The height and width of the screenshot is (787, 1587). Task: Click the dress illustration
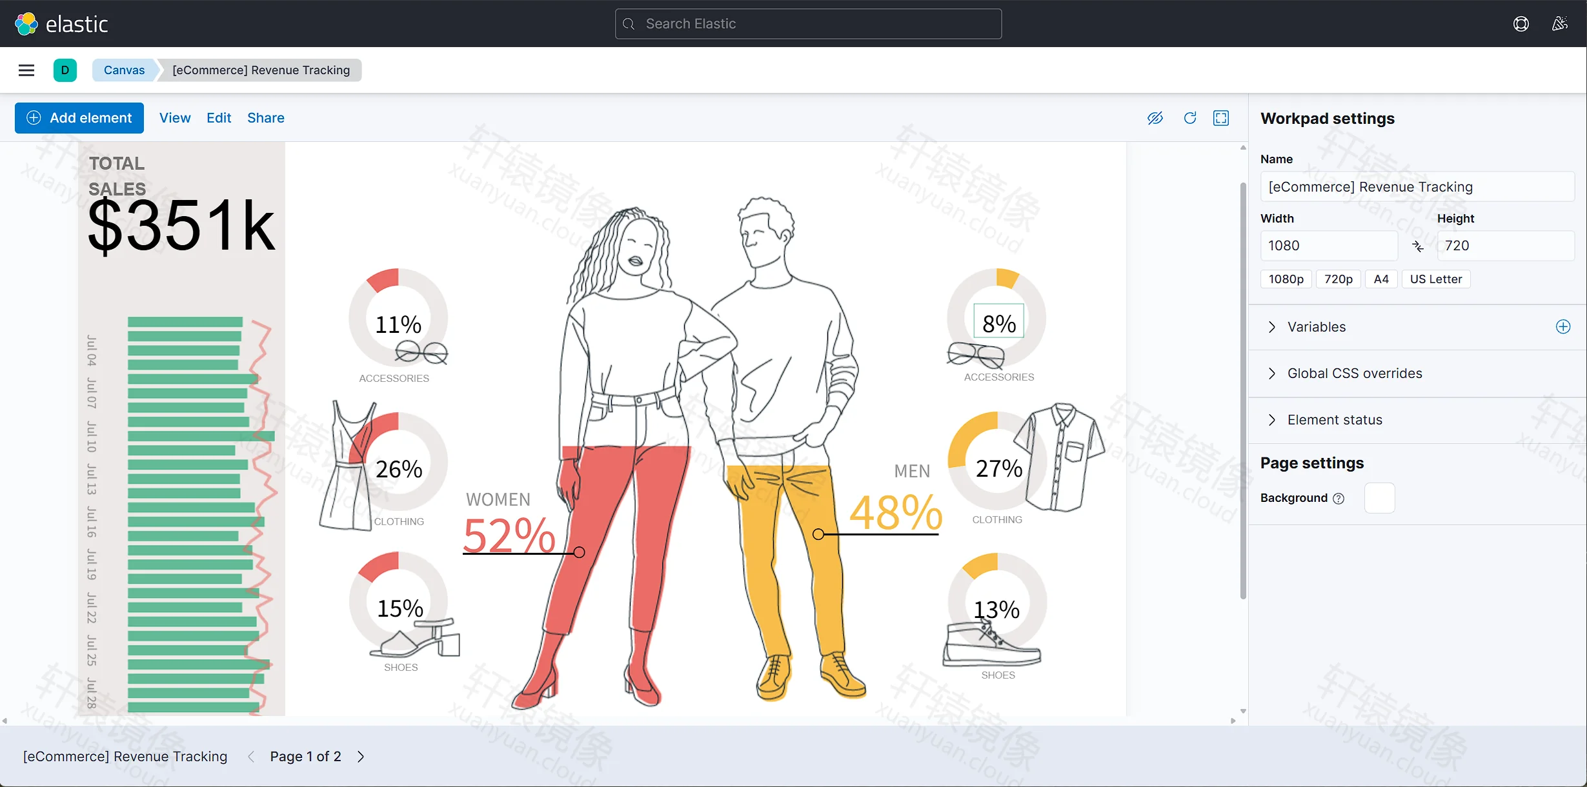(347, 466)
